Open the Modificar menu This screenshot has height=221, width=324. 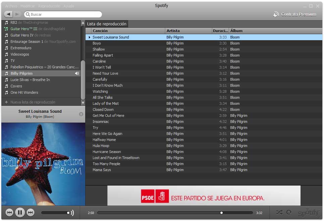[28, 6]
